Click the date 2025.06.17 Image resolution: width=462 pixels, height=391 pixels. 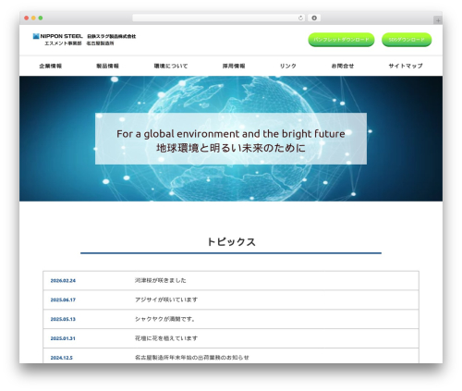(x=63, y=299)
